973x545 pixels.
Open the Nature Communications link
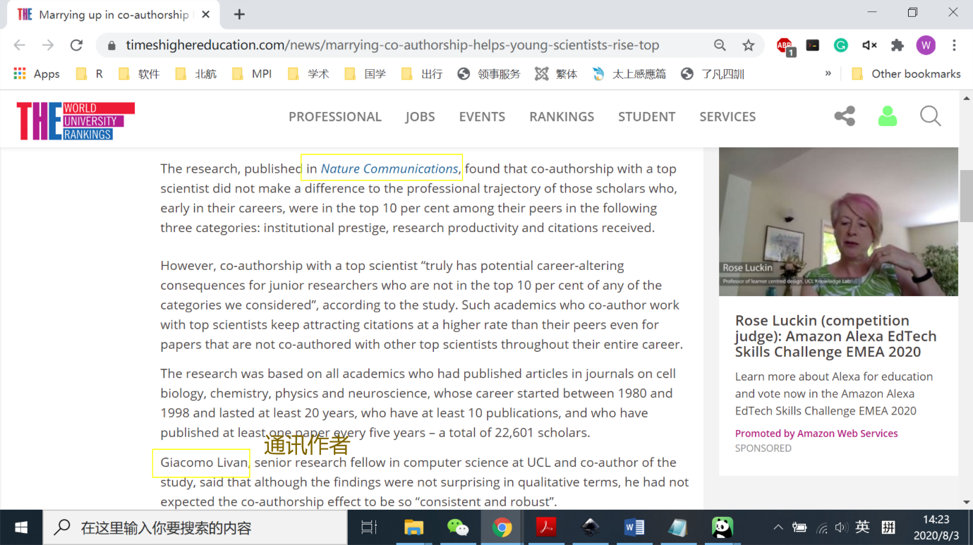pyautogui.click(x=389, y=169)
